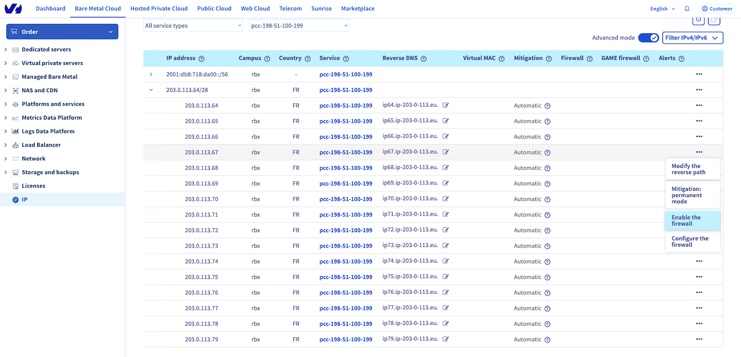Expand the 2001:db8:718:da00::/56 row

[x=151, y=74]
